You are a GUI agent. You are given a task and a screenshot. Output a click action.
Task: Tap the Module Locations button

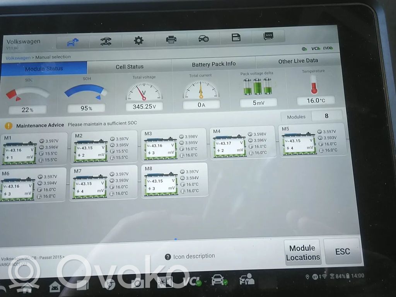(302, 253)
